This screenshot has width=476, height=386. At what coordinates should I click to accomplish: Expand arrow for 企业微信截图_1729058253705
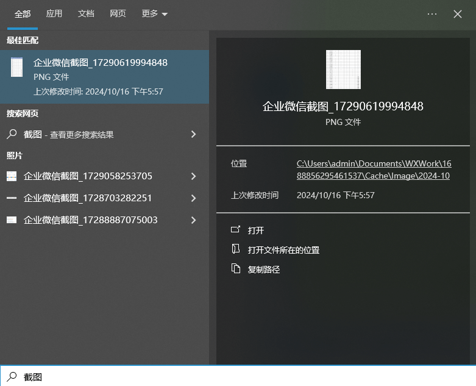[x=193, y=176]
